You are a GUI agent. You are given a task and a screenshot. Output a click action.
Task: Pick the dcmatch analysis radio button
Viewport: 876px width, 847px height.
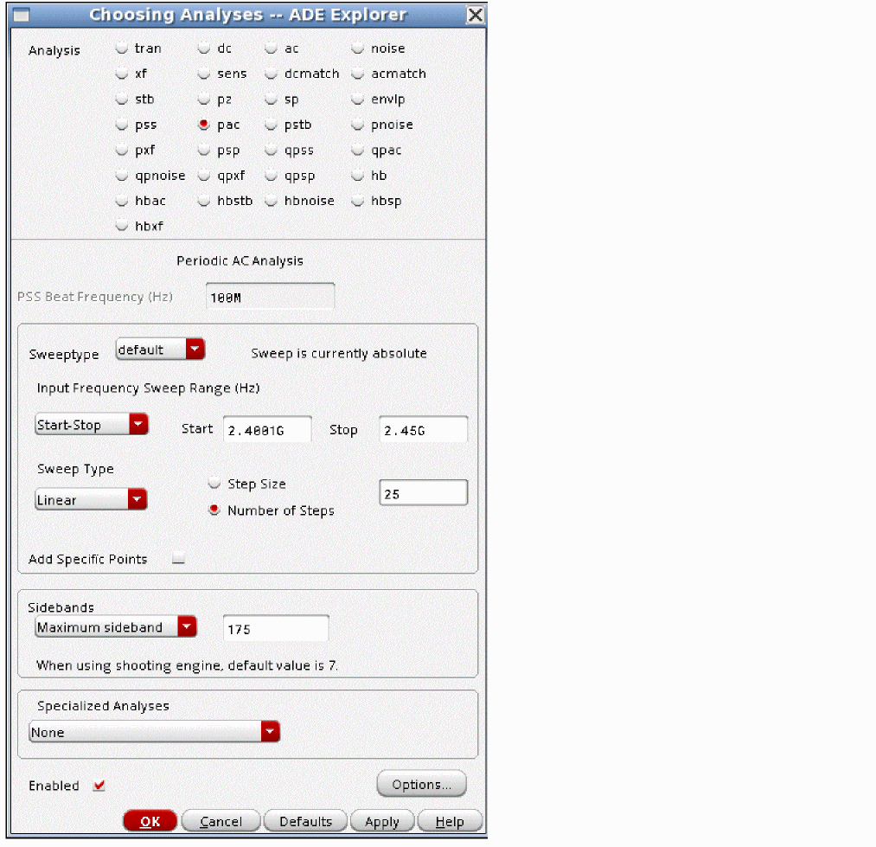(271, 74)
